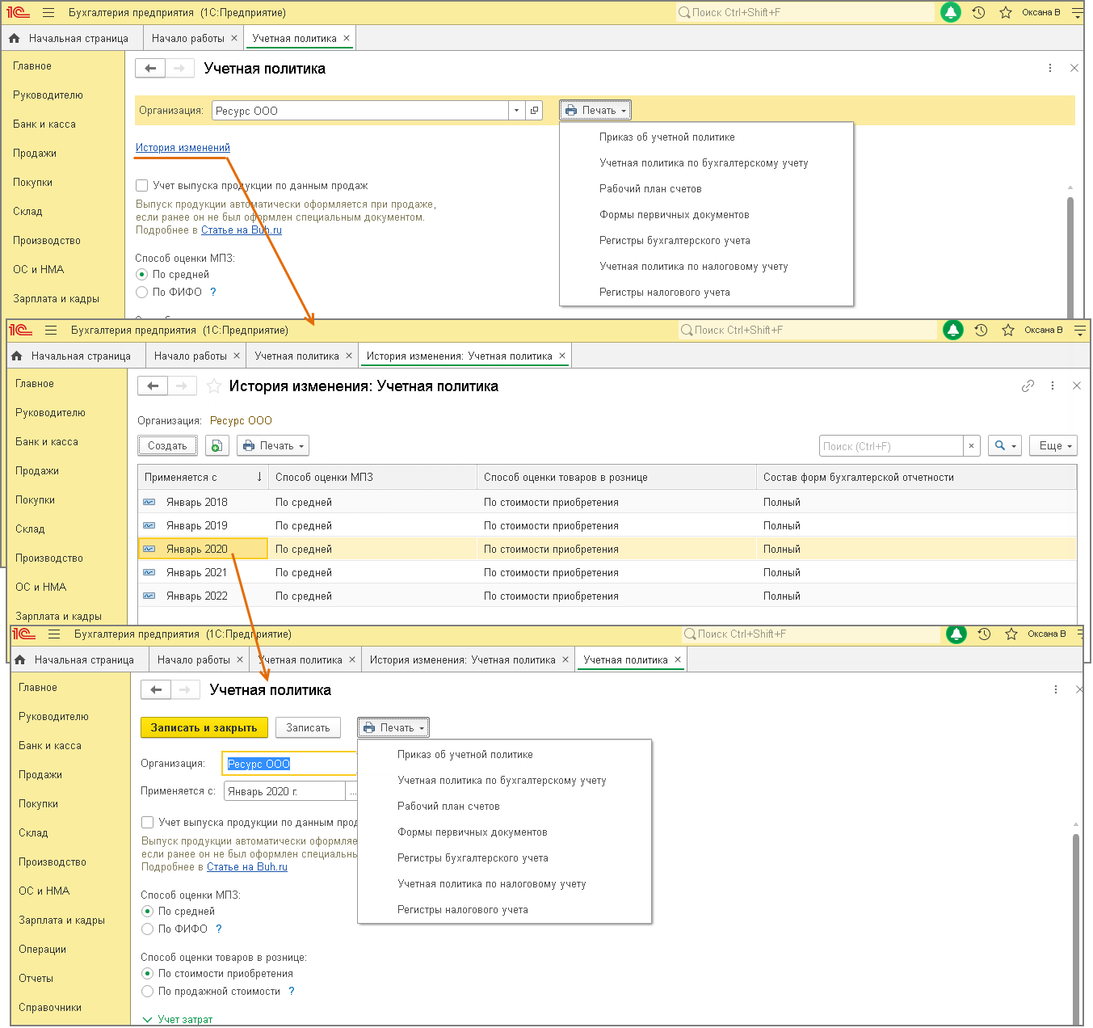Click the Создать button
Image resolution: width=1093 pixels, height=1028 pixels.
tap(167, 446)
